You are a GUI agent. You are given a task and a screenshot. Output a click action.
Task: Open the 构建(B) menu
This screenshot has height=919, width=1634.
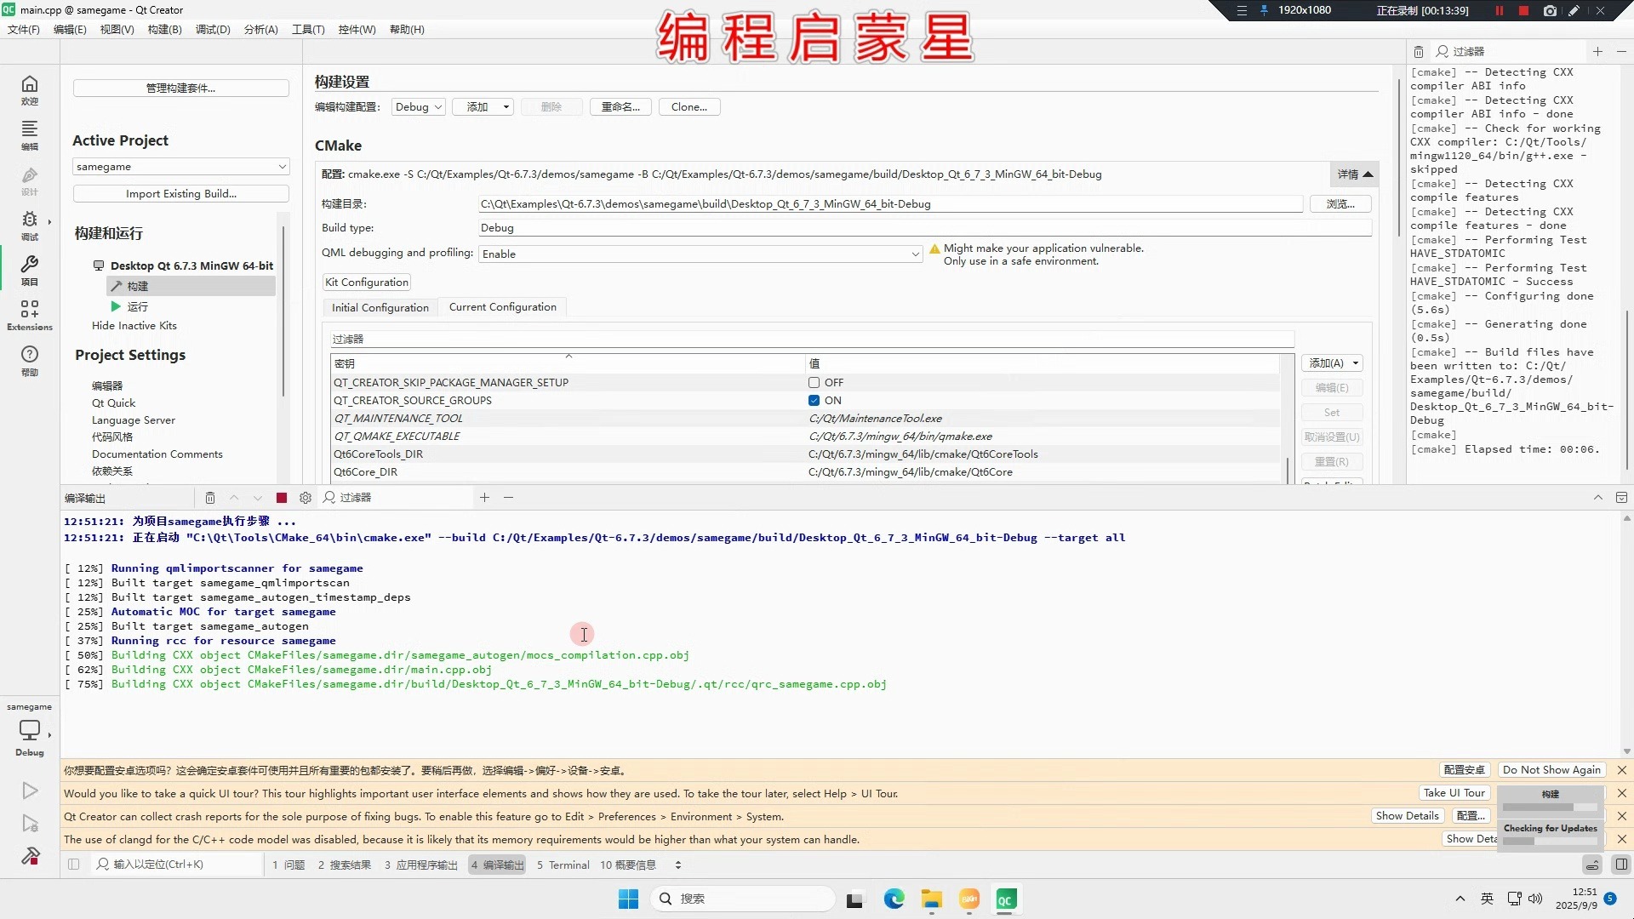[164, 29]
